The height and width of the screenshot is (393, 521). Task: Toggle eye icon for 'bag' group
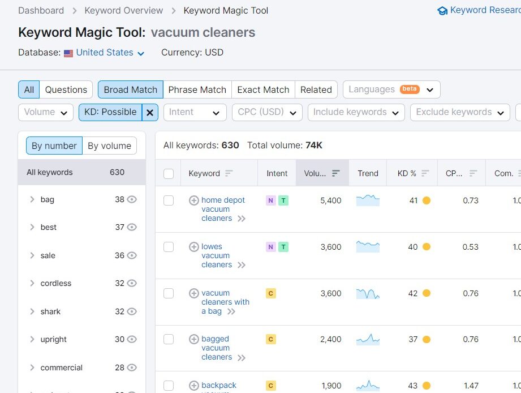click(x=132, y=199)
